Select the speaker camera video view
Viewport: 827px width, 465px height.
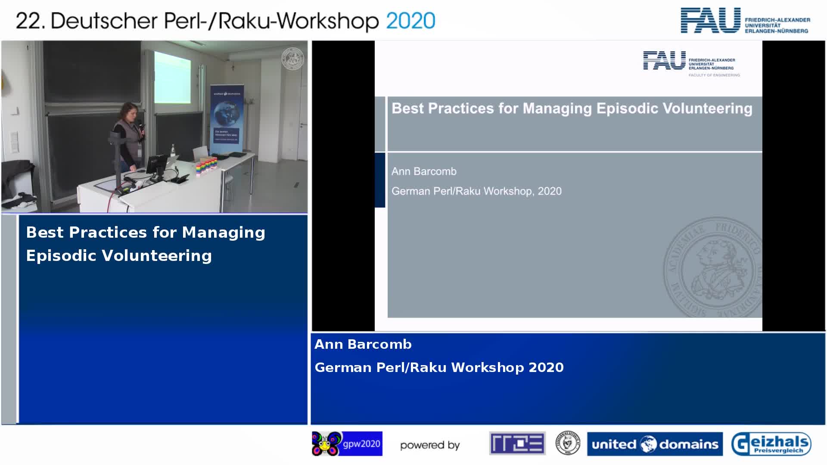click(154, 127)
